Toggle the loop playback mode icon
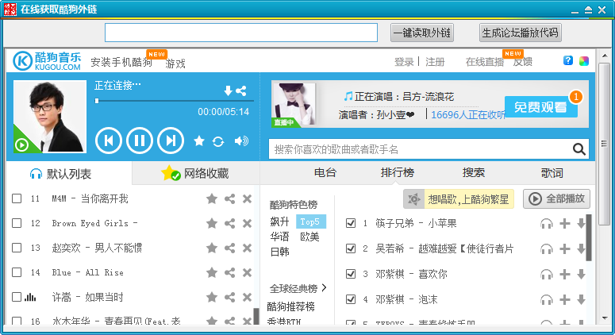The height and width of the screenshot is (335, 615). pos(218,141)
